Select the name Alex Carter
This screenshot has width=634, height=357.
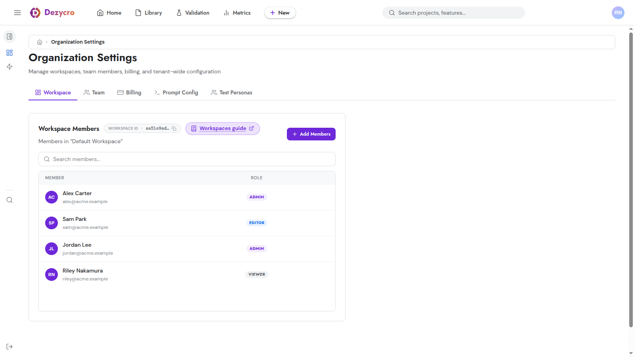click(77, 193)
